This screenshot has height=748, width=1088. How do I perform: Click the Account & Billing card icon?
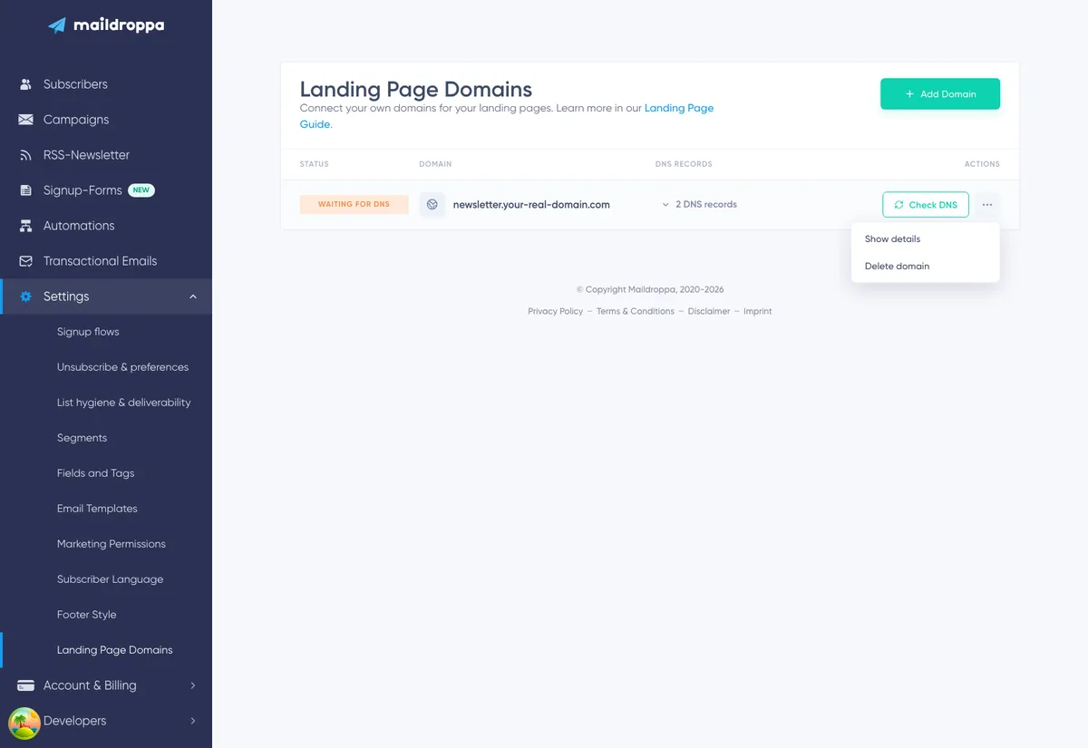tap(25, 685)
